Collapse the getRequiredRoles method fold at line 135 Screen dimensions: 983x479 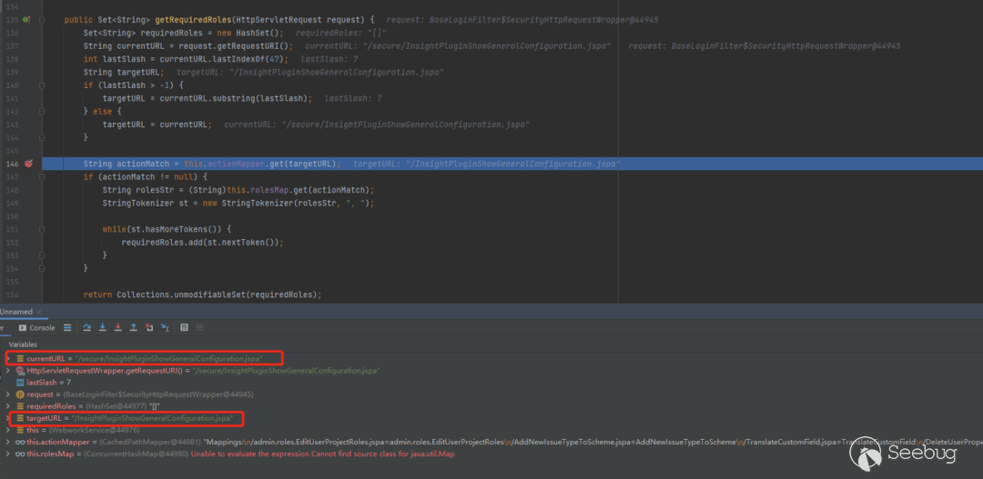(x=42, y=20)
